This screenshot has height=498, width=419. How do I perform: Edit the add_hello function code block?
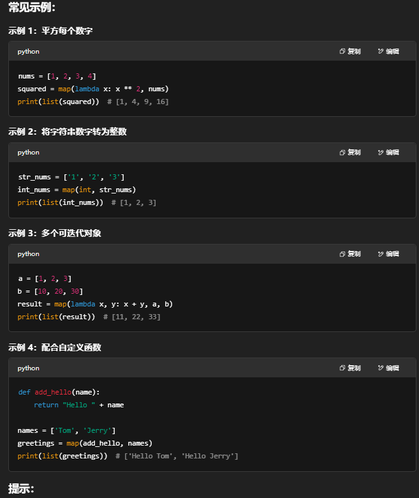tap(388, 368)
